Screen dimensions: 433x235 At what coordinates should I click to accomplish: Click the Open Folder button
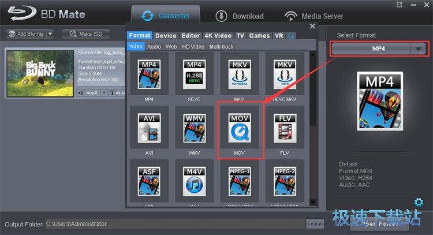click(379, 224)
